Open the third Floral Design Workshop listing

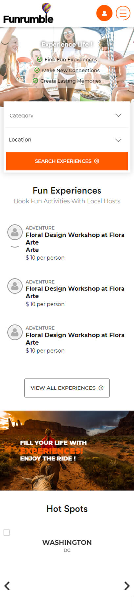pyautogui.click(x=75, y=339)
